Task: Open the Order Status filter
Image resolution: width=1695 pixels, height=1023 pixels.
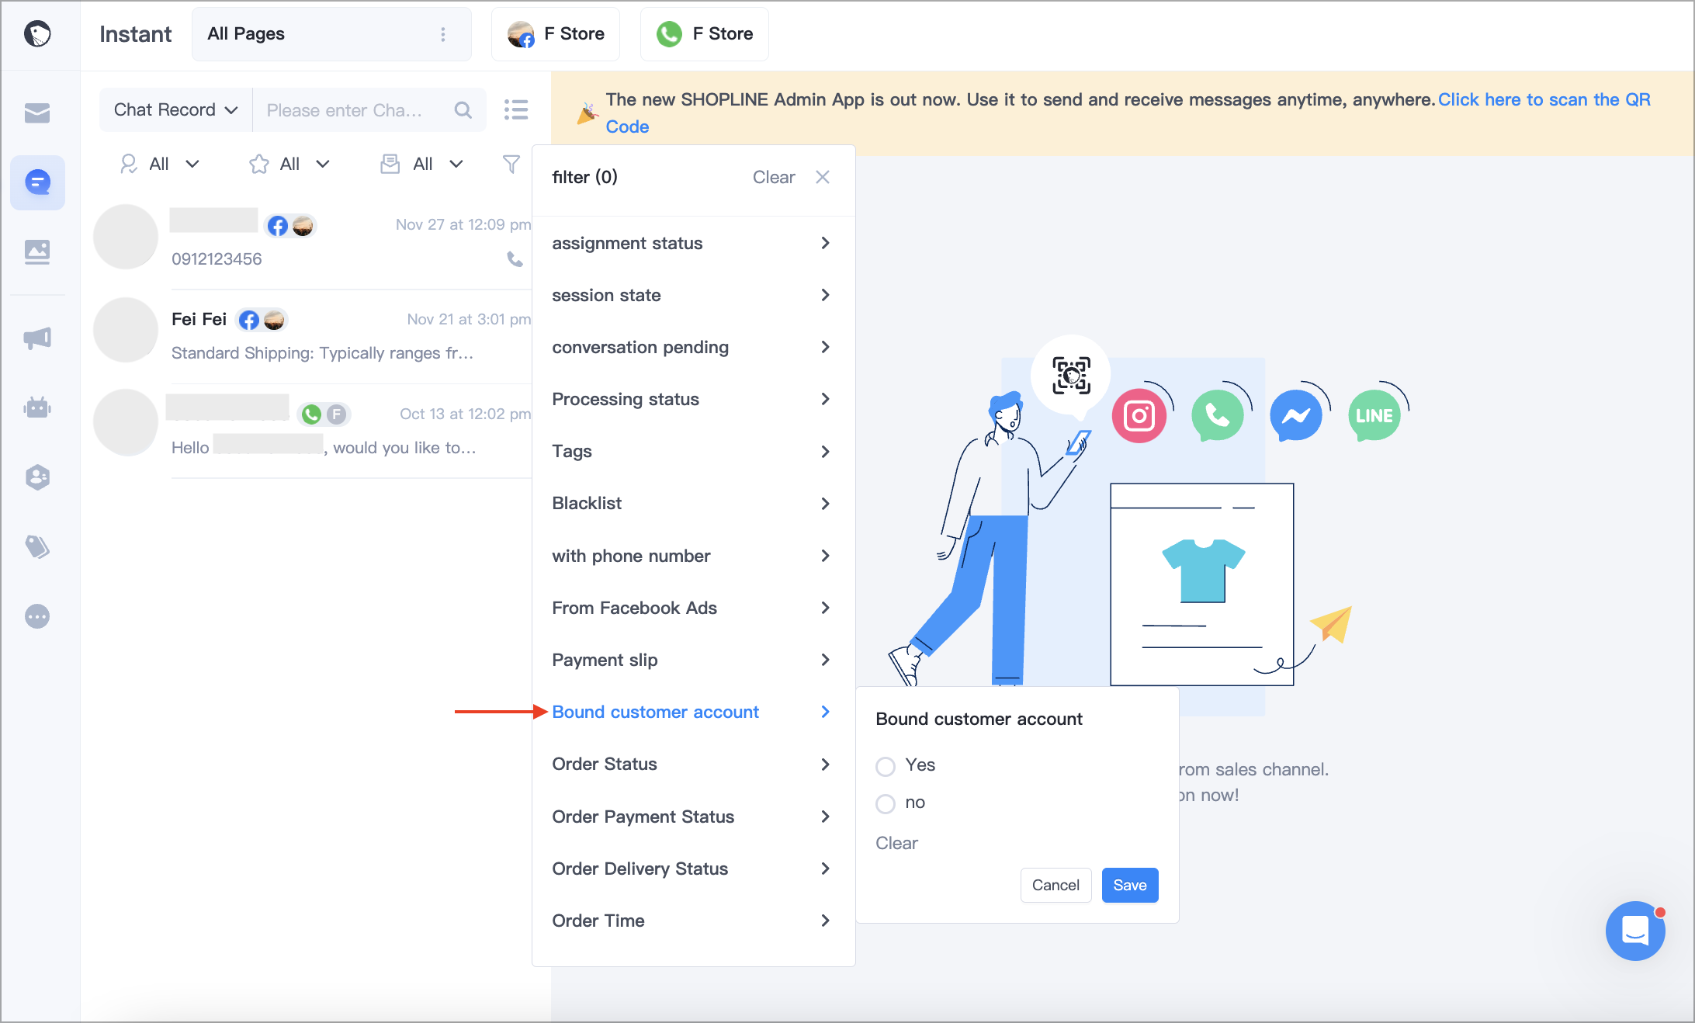Action: pyautogui.click(x=692, y=765)
